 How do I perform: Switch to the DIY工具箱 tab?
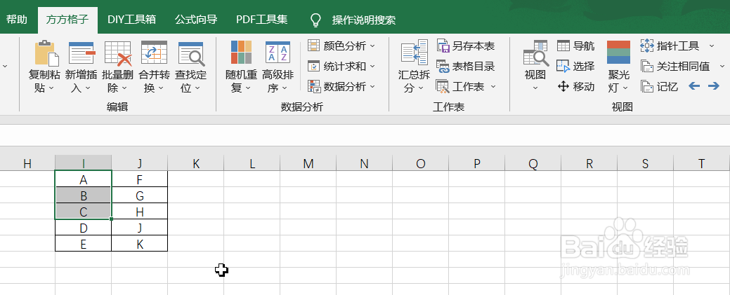tap(132, 20)
